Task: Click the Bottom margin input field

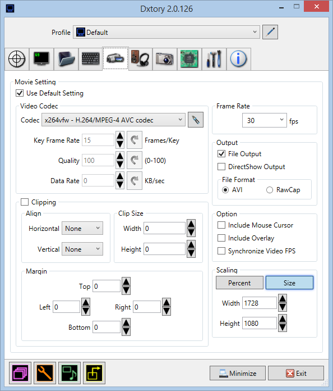Action: [x=107, y=327]
